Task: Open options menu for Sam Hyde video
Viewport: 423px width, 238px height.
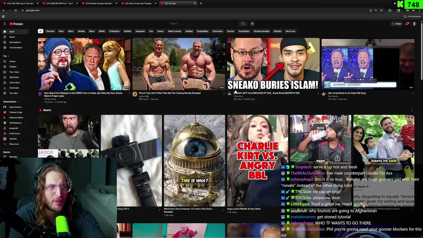Action: tap(129, 94)
